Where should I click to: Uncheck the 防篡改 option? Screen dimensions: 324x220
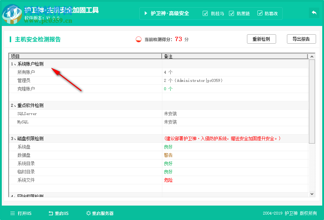pos(260,13)
